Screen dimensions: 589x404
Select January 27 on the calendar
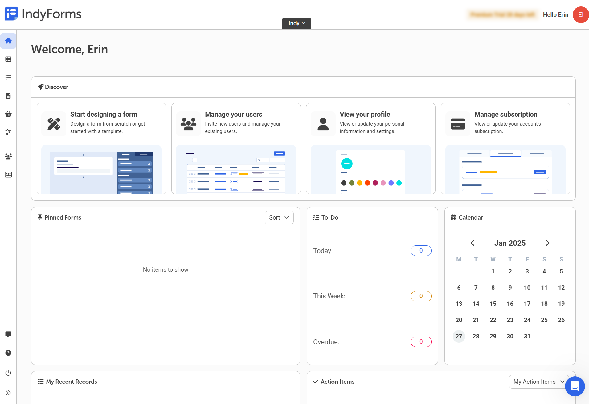[x=459, y=336]
